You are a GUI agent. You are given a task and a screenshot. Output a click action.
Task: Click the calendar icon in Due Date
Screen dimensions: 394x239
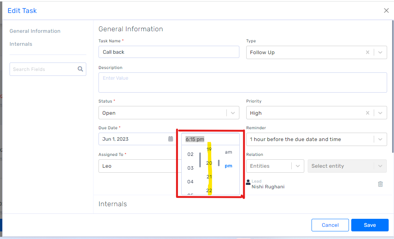point(171,139)
